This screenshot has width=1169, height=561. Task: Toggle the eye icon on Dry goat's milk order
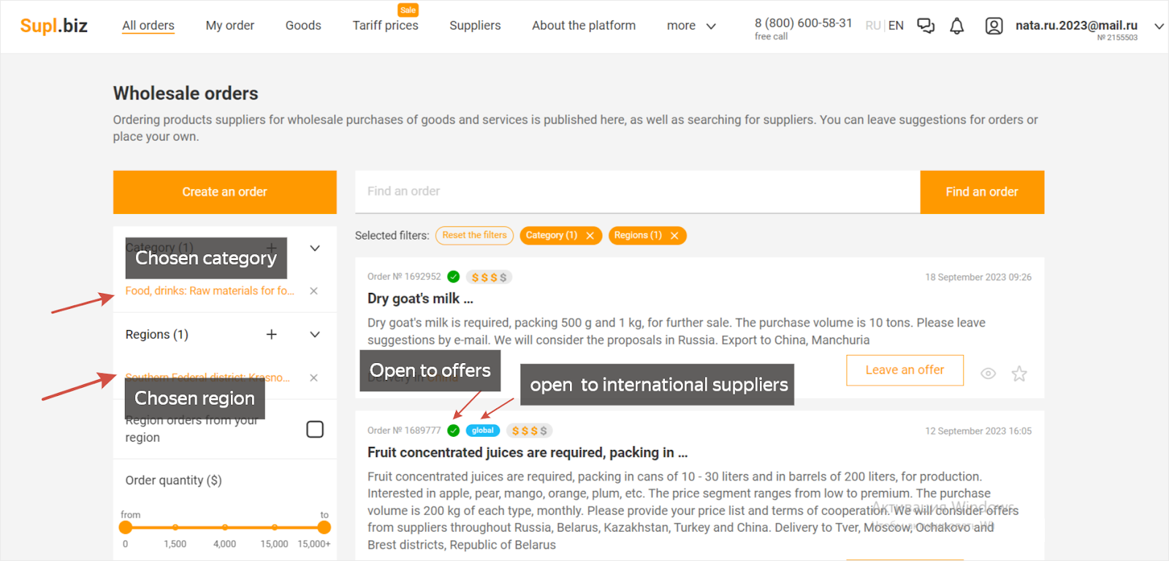988,374
